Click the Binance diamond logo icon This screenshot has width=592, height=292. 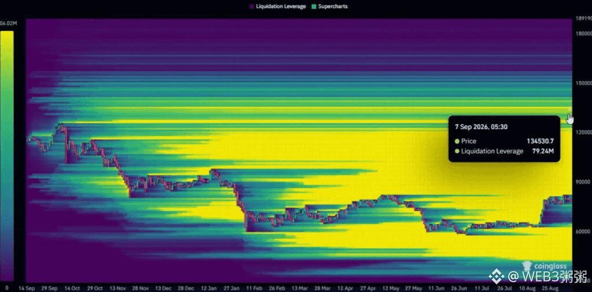pyautogui.click(x=497, y=277)
